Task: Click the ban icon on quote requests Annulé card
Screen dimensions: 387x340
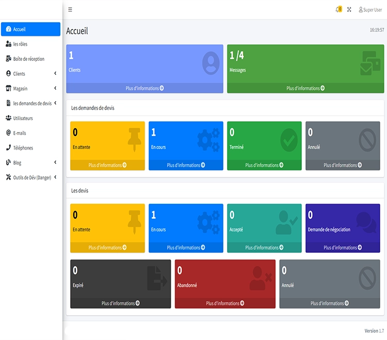Action: coord(367,140)
